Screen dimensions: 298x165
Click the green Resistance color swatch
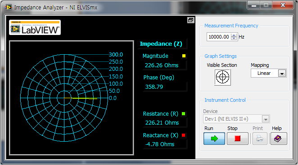click(x=183, y=114)
